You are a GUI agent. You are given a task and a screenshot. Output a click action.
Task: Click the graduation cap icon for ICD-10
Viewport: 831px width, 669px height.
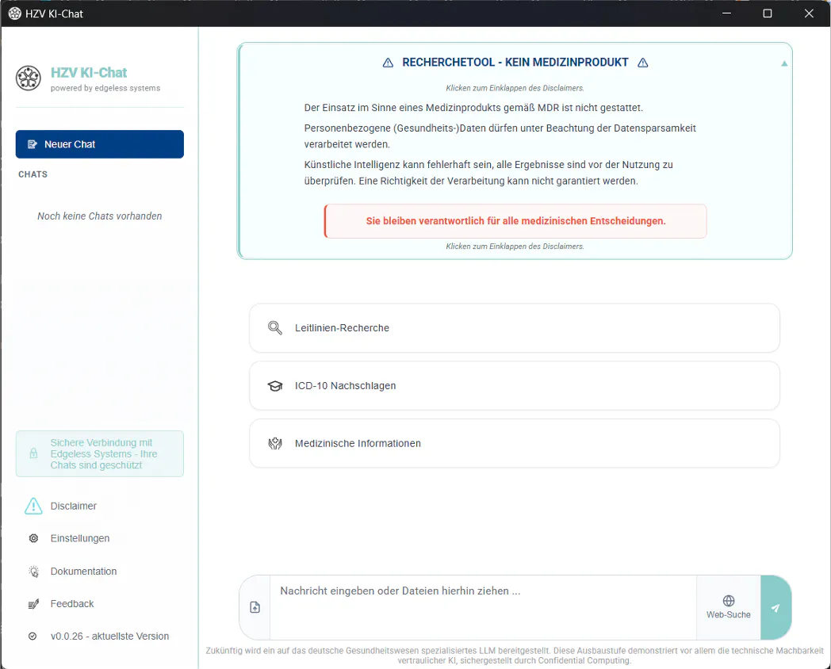coord(275,385)
